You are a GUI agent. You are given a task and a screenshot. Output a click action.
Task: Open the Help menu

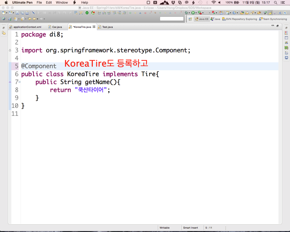(84, 2)
